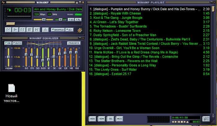The width and height of the screenshot is (217, 126).
Task: Open the equalizer PRESETS menu
Action: (74, 43)
